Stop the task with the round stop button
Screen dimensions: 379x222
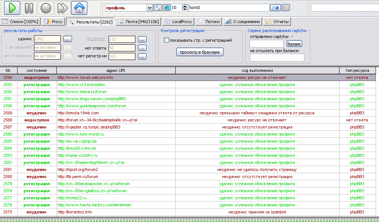click(x=46, y=8)
